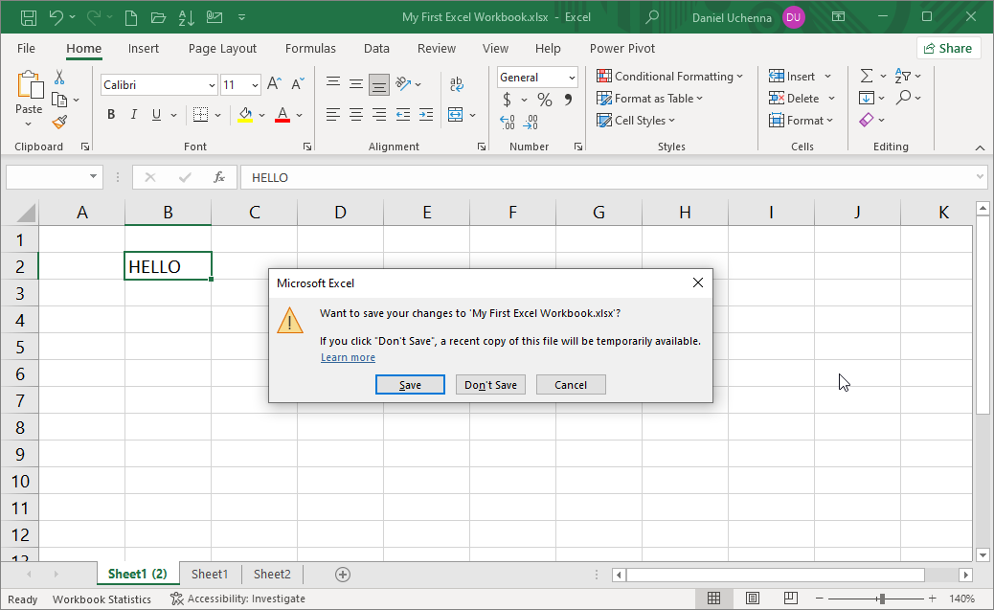994x610 pixels.
Task: Open the font size dropdown
Action: point(255,84)
